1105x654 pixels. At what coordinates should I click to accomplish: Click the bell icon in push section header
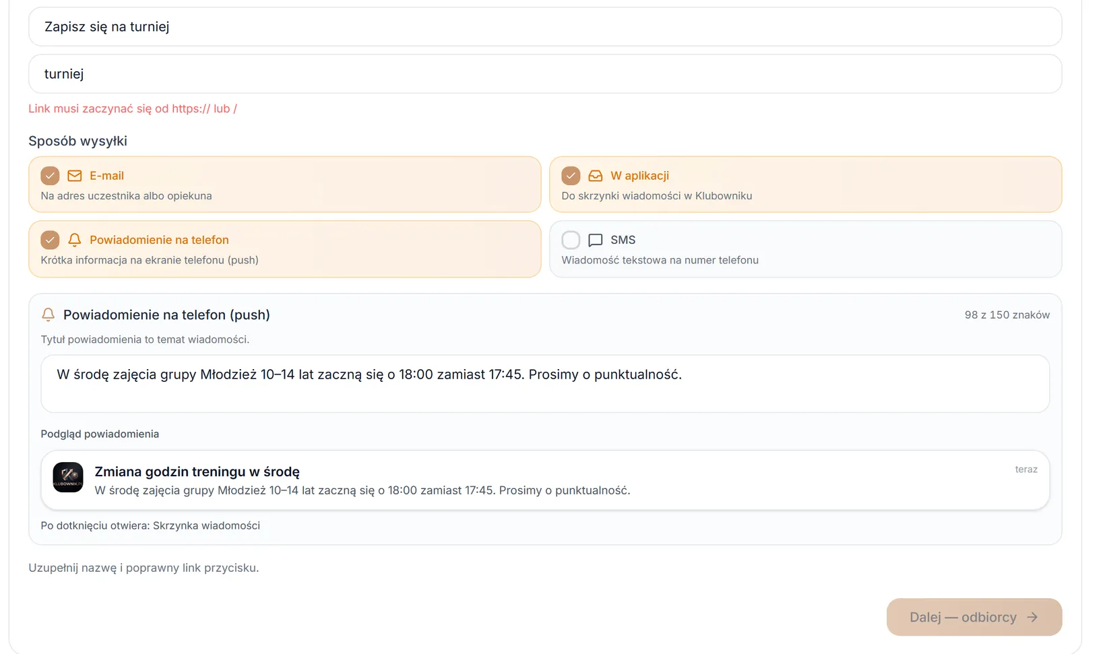[x=48, y=315]
